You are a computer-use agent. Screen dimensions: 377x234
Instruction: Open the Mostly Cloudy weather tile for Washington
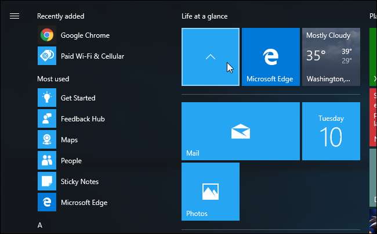point(331,57)
